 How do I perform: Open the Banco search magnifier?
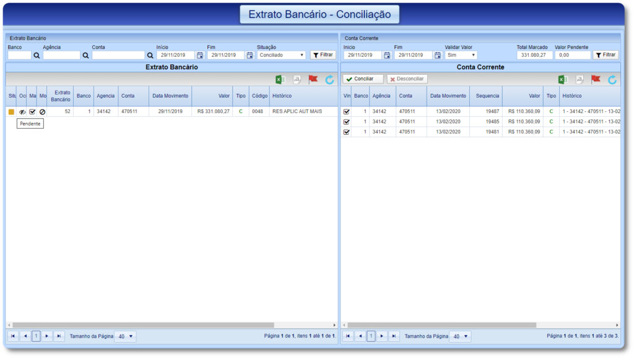tap(36, 55)
